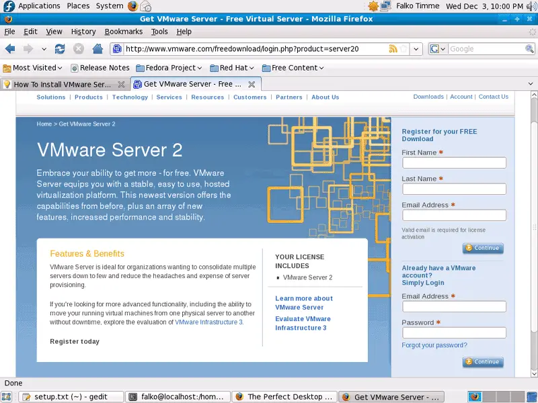Screen dimensions: 538x403
Task: Go to the Home page icon
Action: click(98, 49)
